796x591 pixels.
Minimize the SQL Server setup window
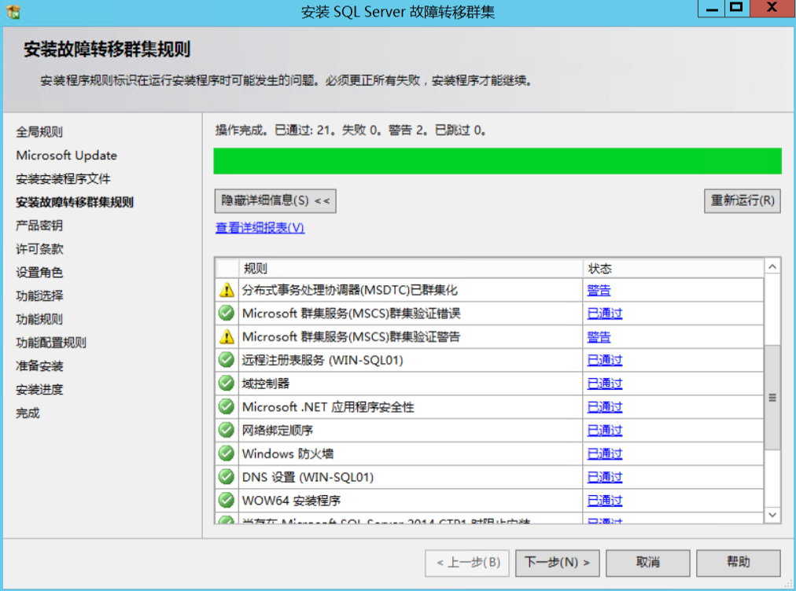[x=713, y=9]
